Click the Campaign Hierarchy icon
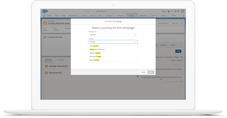Screen dimensions: 227x118 (46, 66)
